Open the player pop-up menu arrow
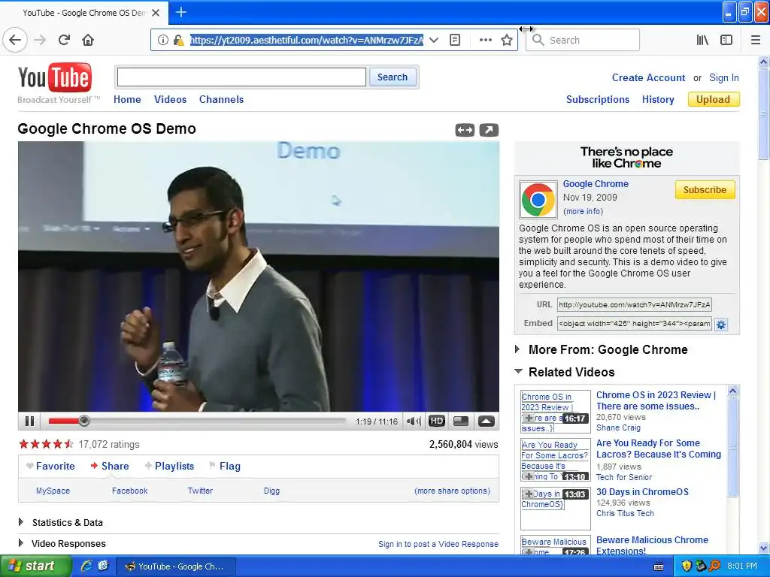 (x=487, y=421)
